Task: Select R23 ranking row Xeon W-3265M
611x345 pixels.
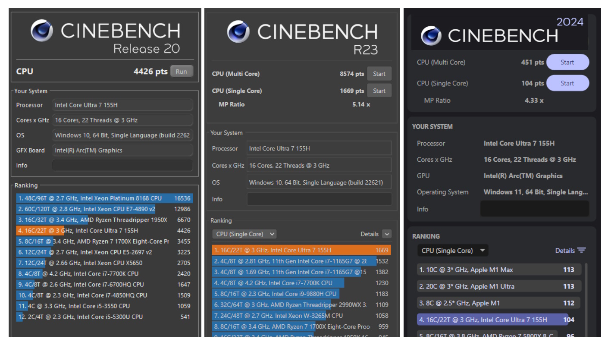Action: [x=301, y=316]
